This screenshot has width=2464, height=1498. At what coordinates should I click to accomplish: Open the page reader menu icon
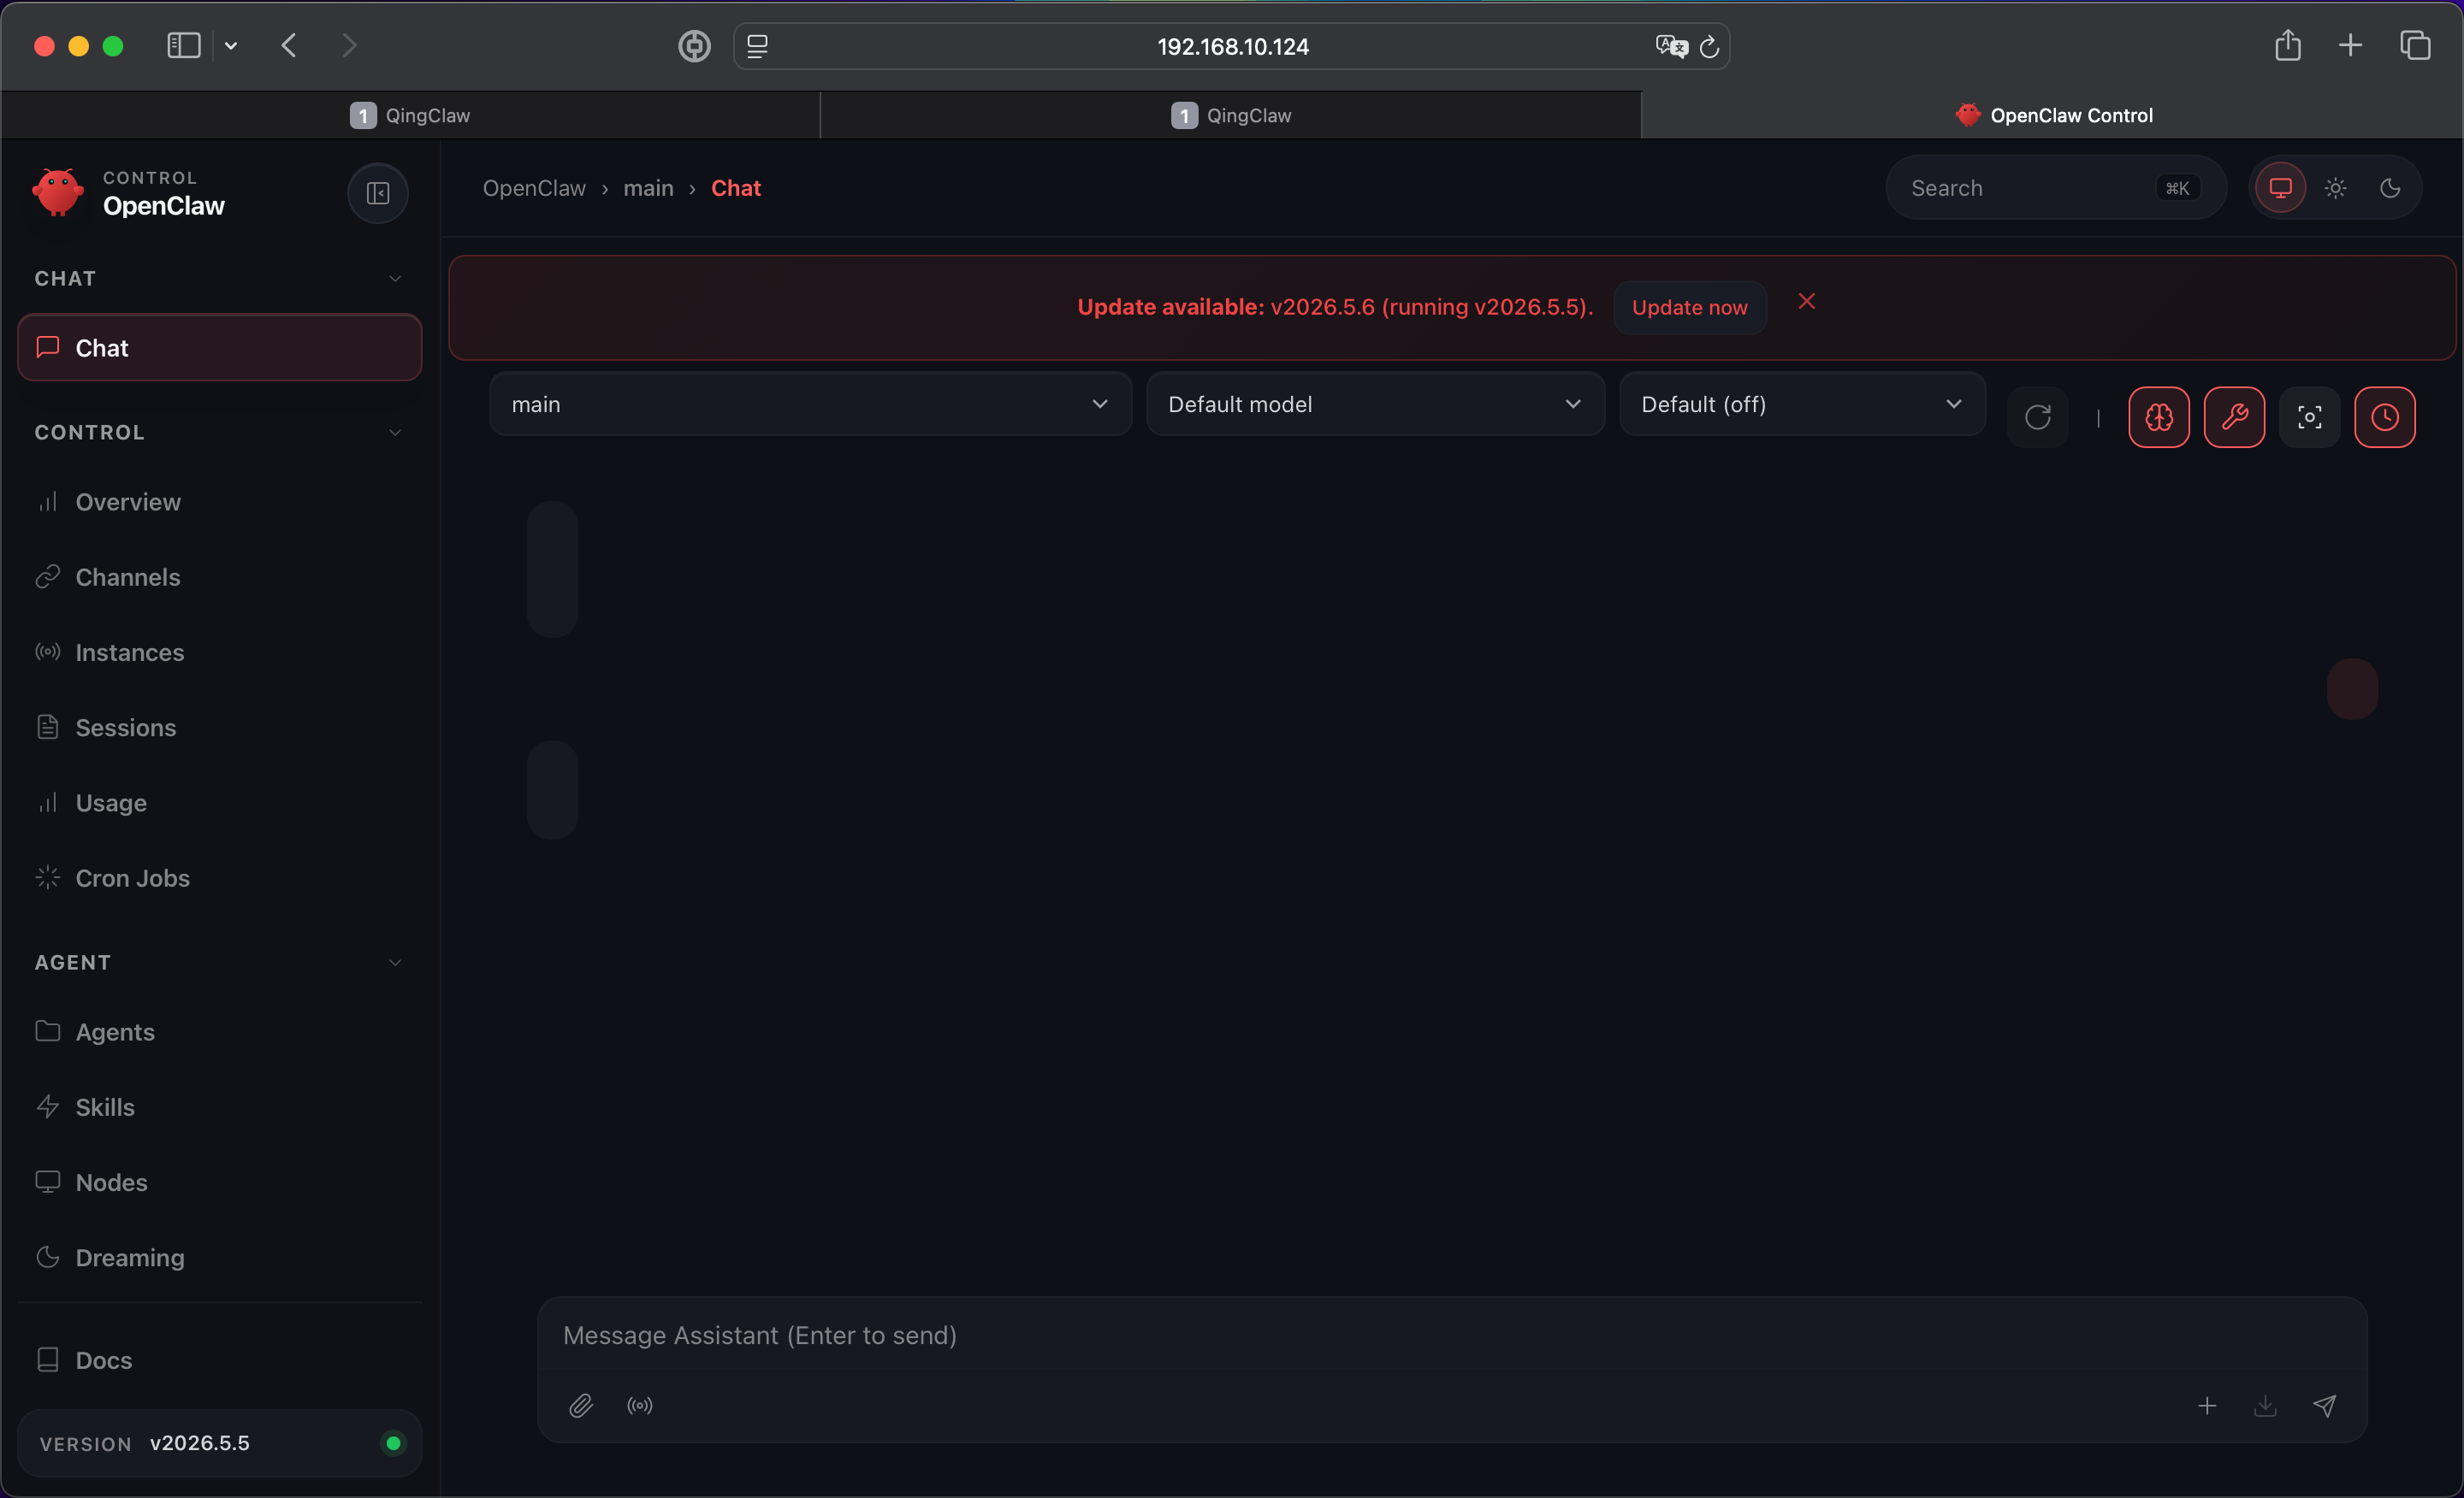coord(758,46)
